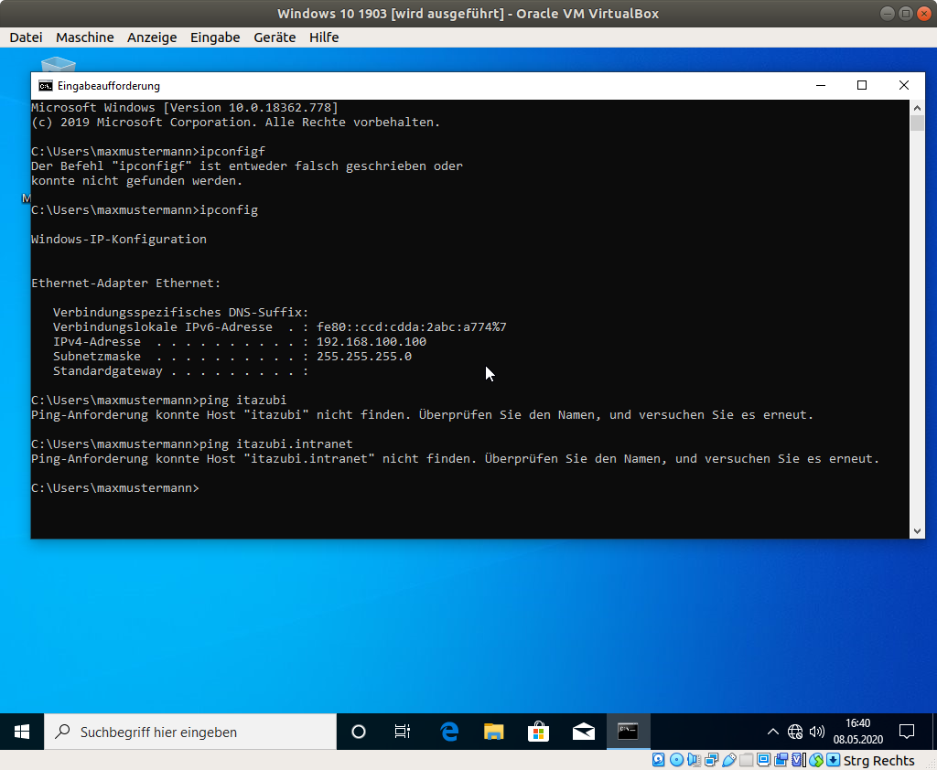The width and height of the screenshot is (937, 770).
Task: Click the 'Microsoft Windows [Version 10.0.18362.778]' line
Action: (185, 108)
